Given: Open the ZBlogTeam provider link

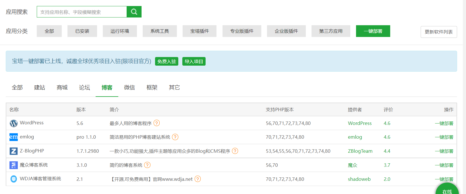Looking at the screenshot, I should (x=360, y=151).
